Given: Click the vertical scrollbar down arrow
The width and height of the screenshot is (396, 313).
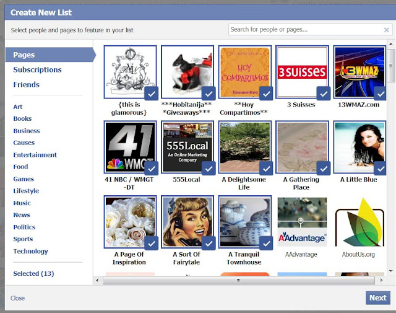Looking at the screenshot, I should (x=390, y=271).
